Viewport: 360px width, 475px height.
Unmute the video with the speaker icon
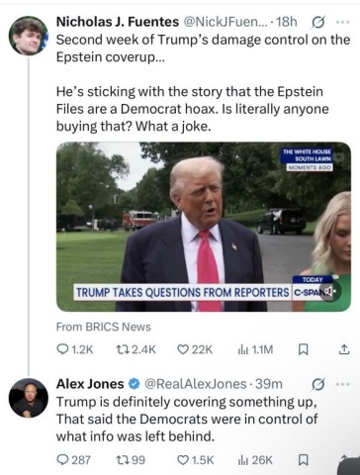[x=329, y=291]
